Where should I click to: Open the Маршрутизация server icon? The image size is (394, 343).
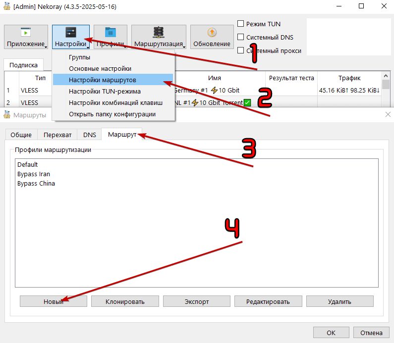tap(159, 33)
